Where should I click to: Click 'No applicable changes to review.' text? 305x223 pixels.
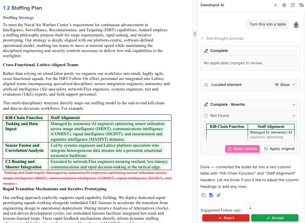(x=233, y=63)
